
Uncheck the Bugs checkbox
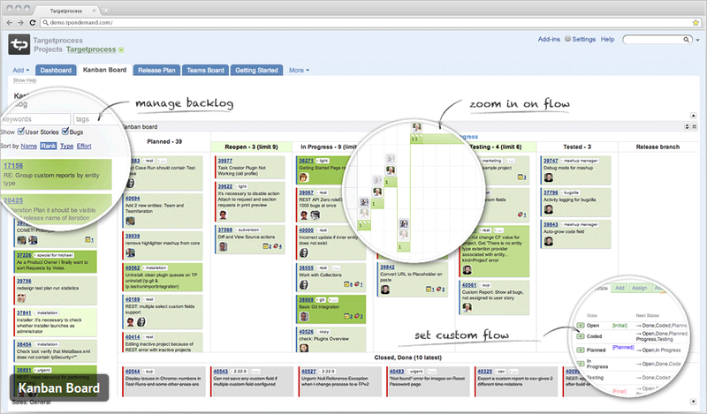click(65, 132)
